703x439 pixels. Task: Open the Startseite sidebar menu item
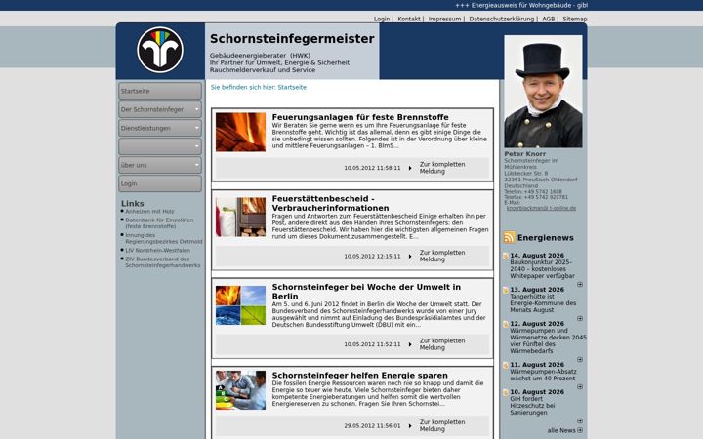click(x=160, y=91)
